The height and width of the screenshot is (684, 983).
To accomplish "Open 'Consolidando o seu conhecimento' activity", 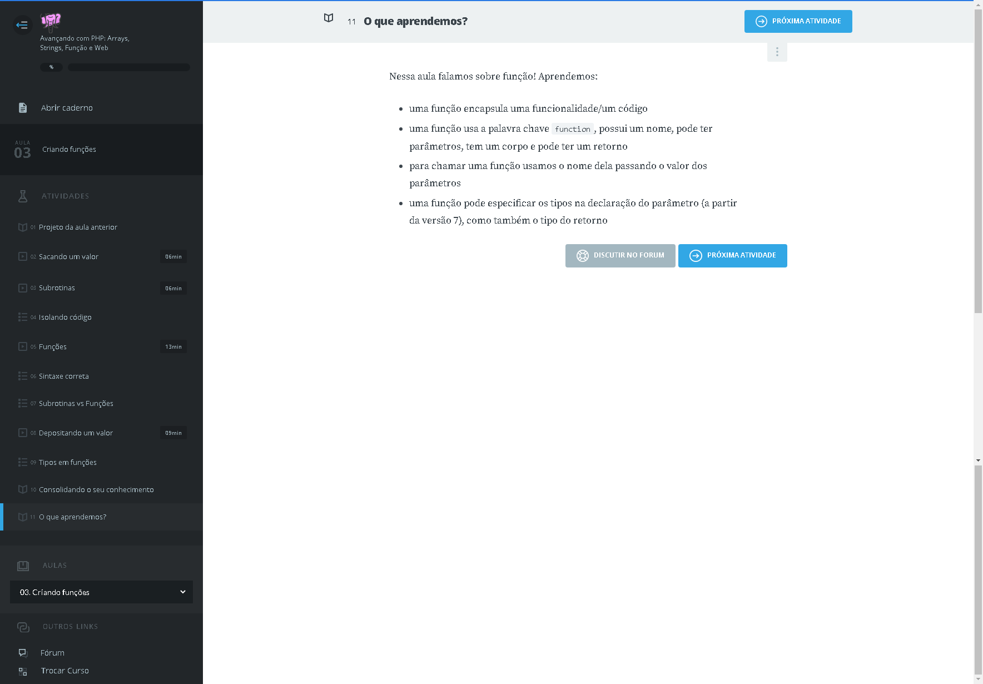I will (96, 490).
